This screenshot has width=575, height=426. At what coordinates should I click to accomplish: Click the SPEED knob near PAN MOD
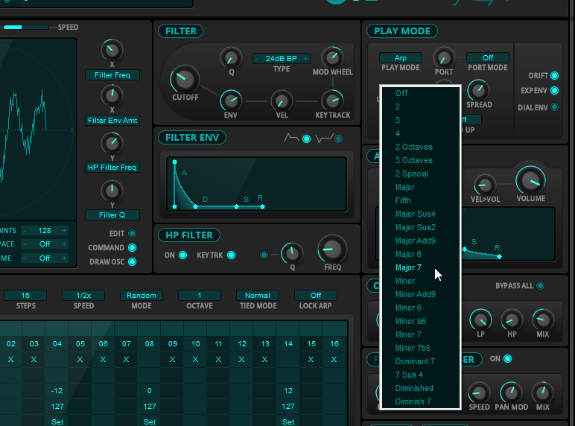point(479,392)
